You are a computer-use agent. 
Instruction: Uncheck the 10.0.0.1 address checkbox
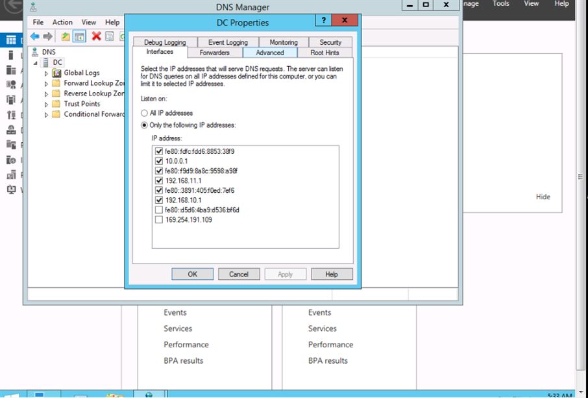pyautogui.click(x=159, y=161)
